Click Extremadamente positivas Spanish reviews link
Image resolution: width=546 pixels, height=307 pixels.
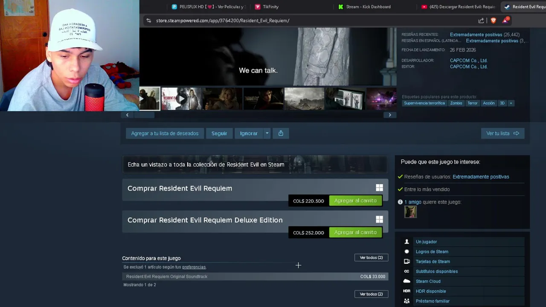[492, 41]
